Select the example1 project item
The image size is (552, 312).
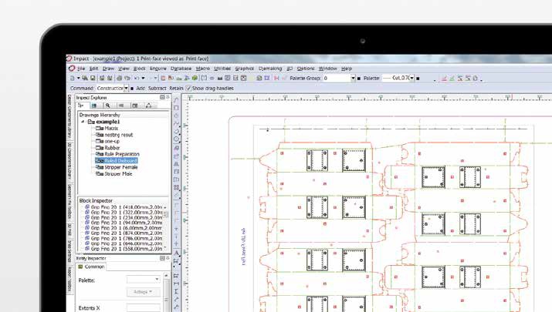[x=108, y=122]
